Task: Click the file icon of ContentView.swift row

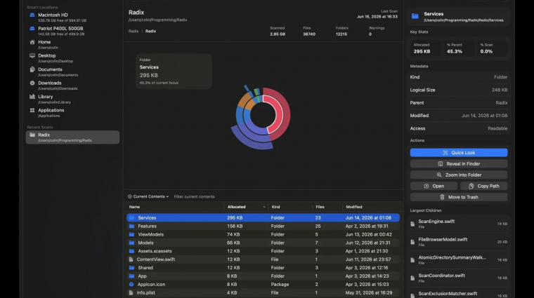Action: [x=131, y=259]
